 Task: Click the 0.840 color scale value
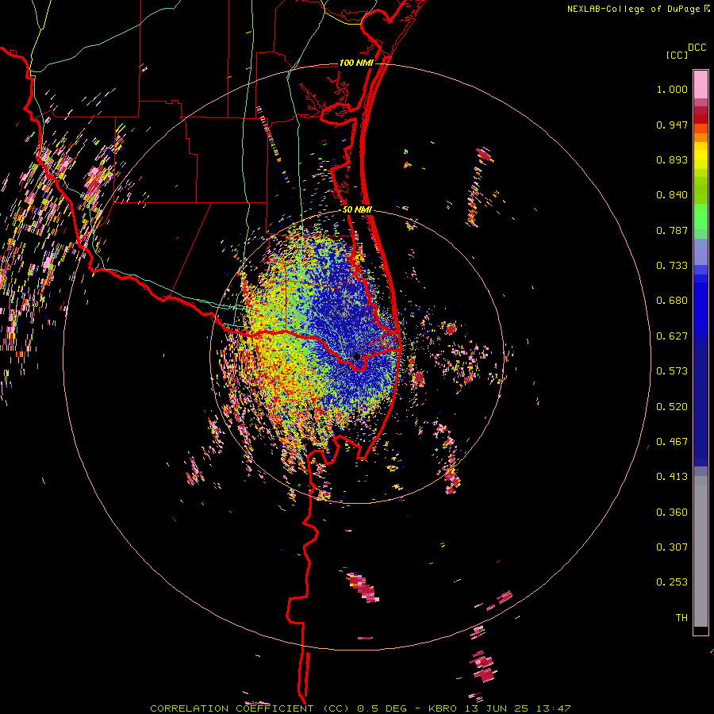[x=672, y=195]
